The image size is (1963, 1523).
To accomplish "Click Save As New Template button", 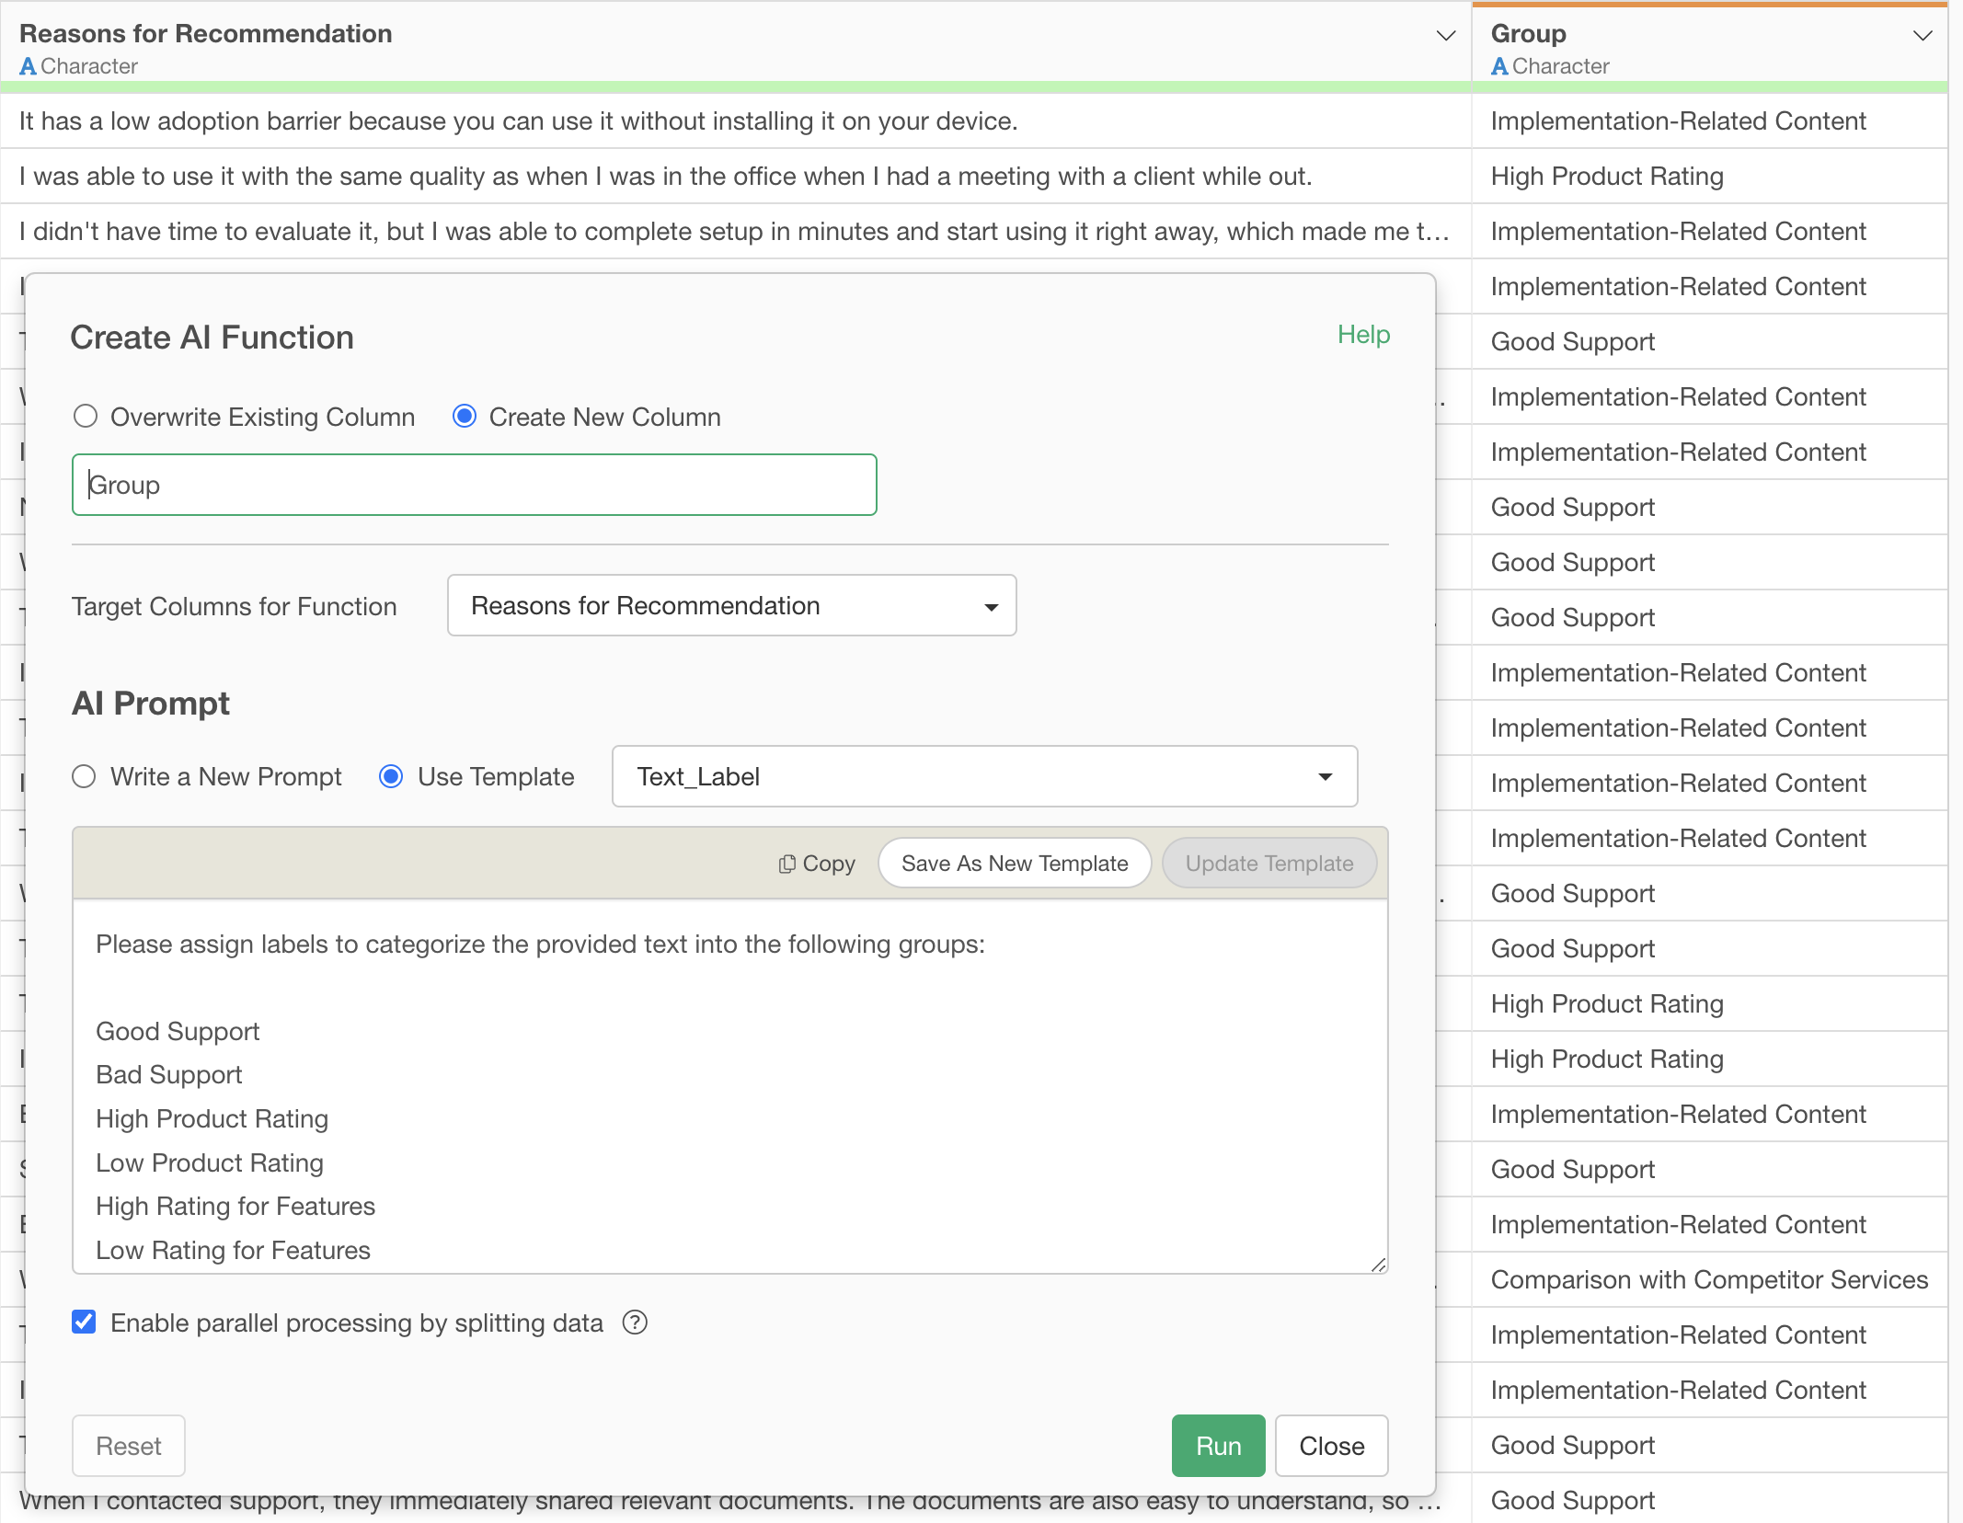I will pos(1014,864).
